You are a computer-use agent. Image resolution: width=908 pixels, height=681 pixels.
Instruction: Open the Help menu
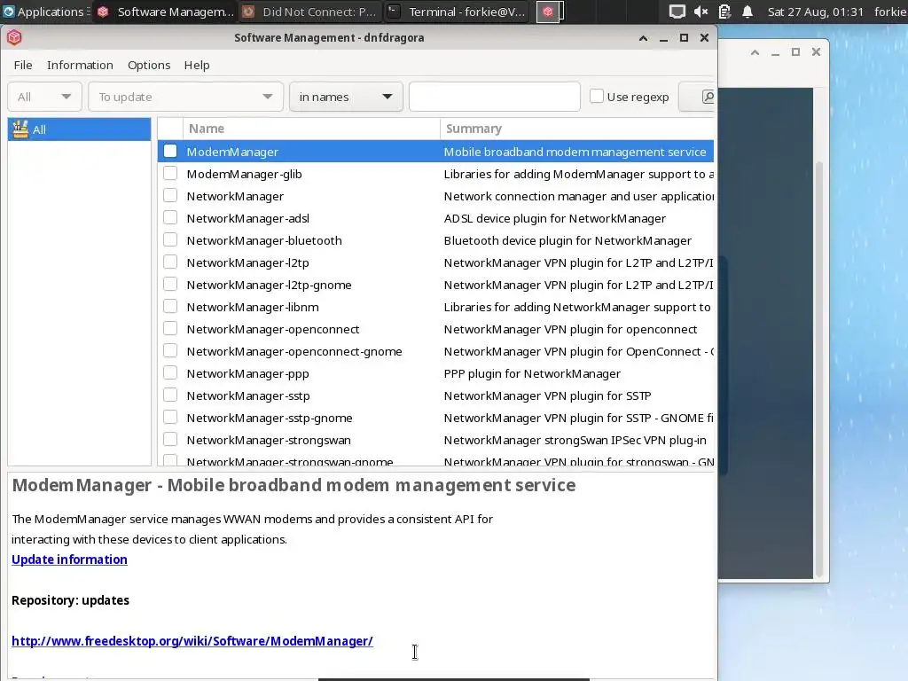click(197, 65)
